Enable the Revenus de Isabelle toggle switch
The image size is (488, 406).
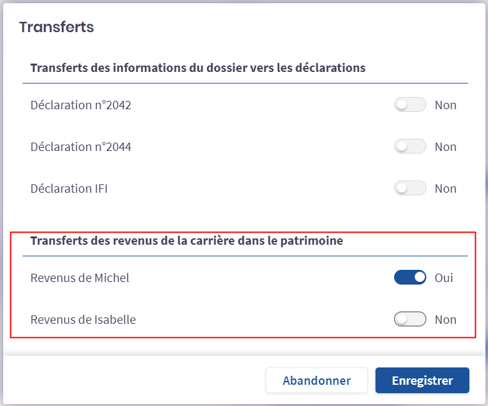coord(410,319)
